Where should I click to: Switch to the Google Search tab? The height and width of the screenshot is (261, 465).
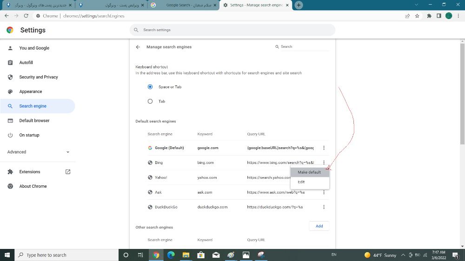[x=183, y=5]
